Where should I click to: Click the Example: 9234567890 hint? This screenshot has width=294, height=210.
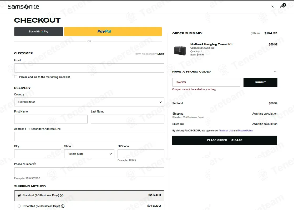27,178
